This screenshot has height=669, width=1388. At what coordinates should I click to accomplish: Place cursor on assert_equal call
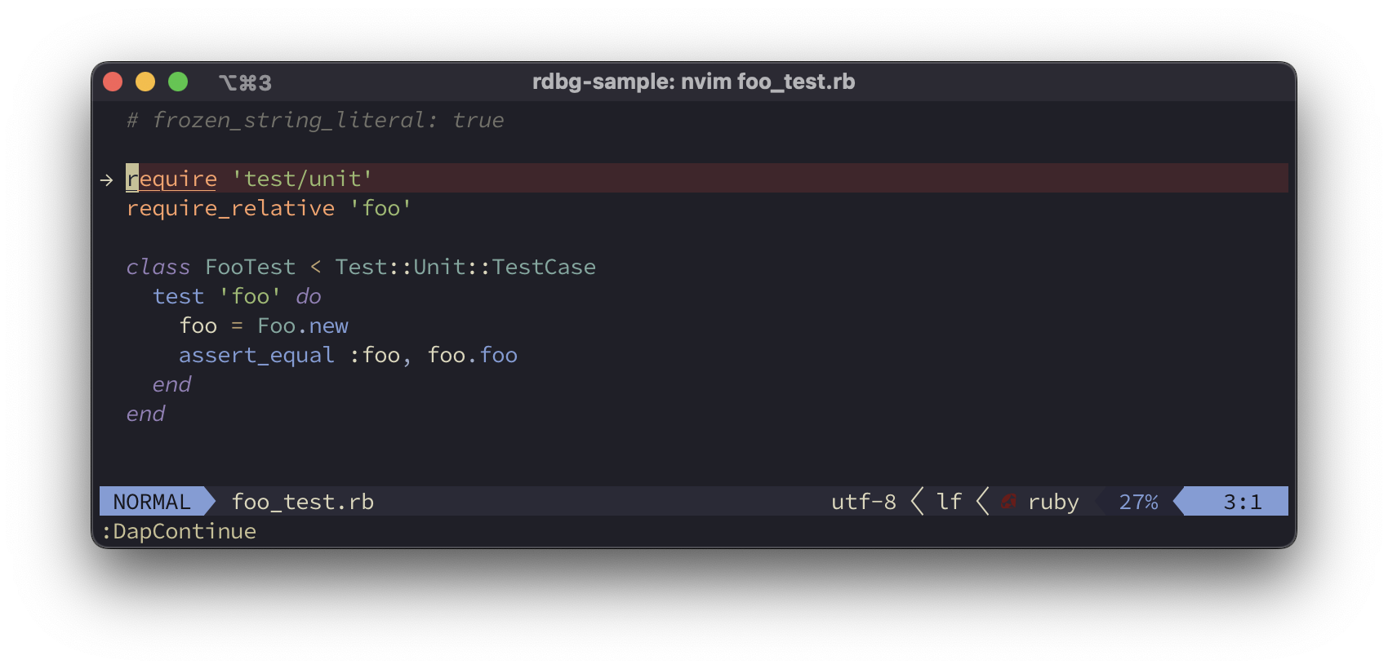[256, 356]
